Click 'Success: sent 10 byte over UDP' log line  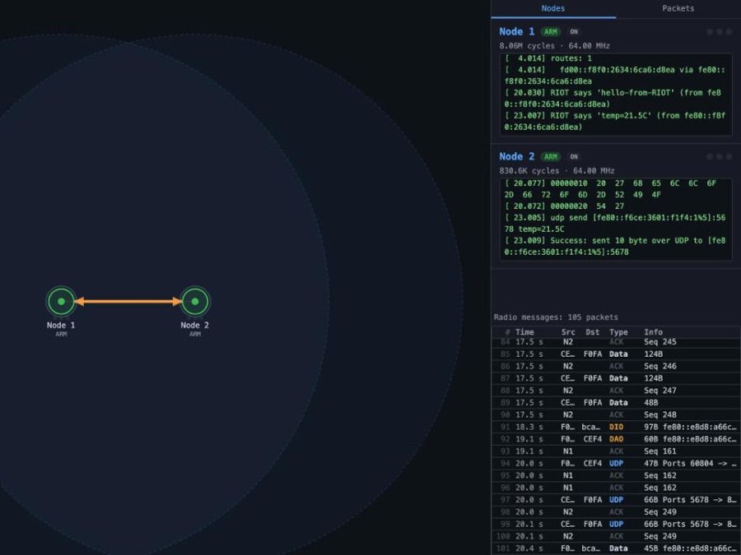[614, 247]
